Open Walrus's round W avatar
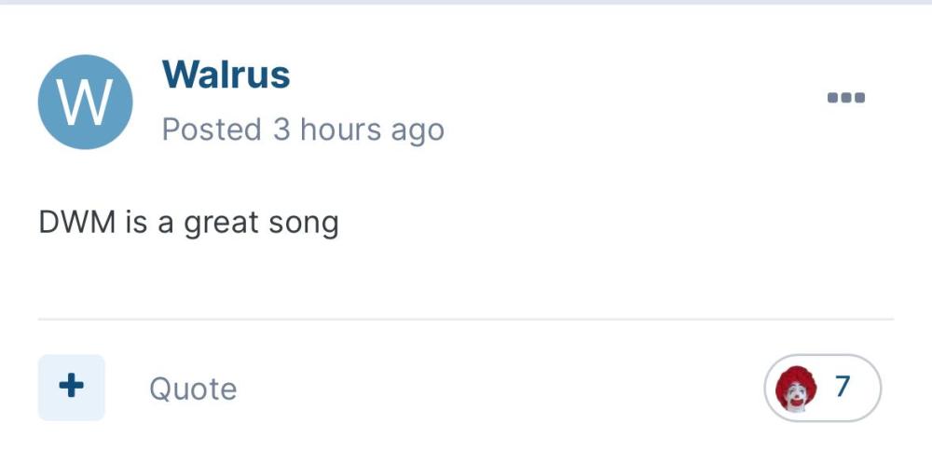932x451 pixels. tap(85, 102)
